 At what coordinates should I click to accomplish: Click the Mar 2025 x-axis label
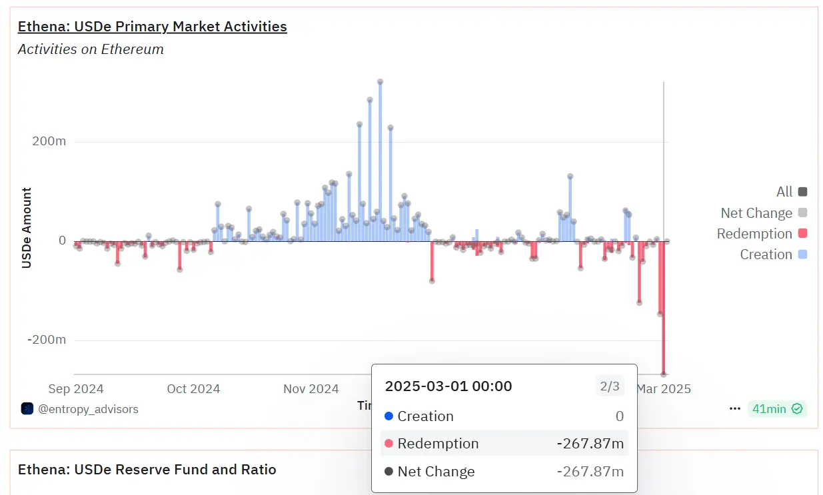[664, 389]
